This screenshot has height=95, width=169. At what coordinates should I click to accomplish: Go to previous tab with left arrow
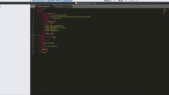32,6
